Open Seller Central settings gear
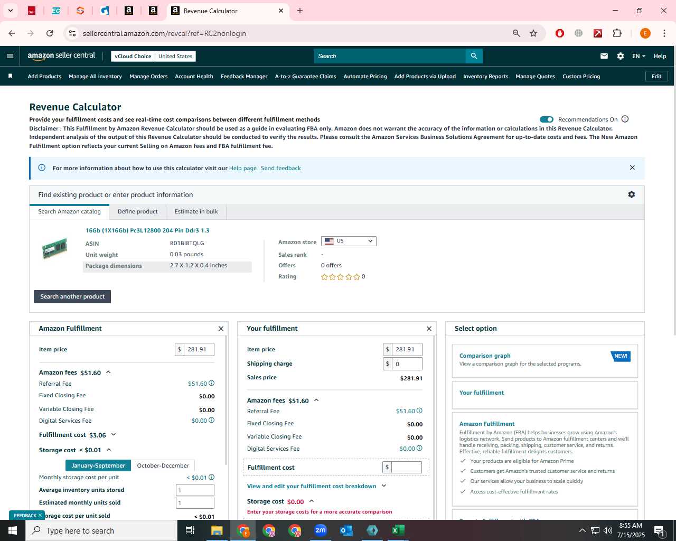Viewport: 676px width, 541px height. [x=621, y=56]
